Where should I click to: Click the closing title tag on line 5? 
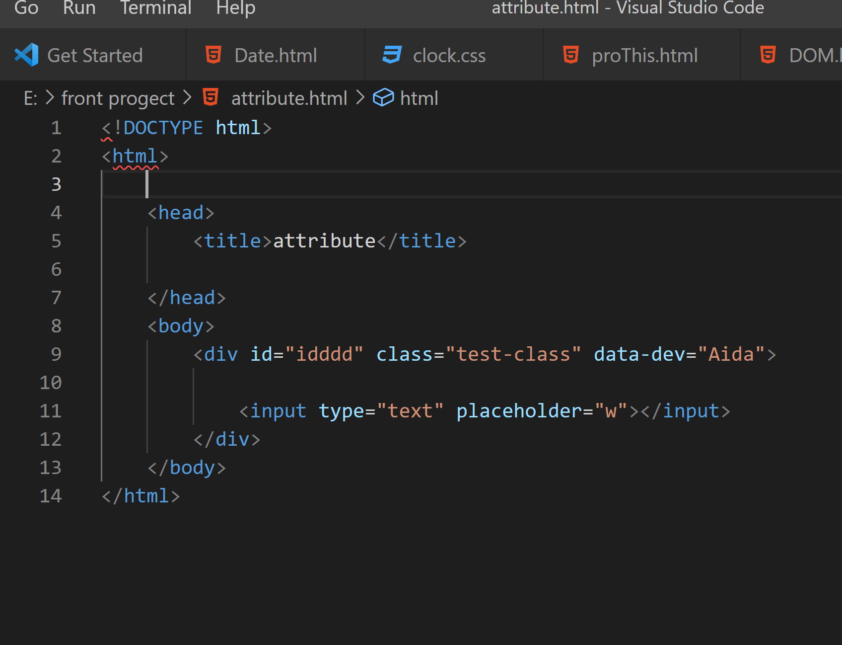point(422,242)
